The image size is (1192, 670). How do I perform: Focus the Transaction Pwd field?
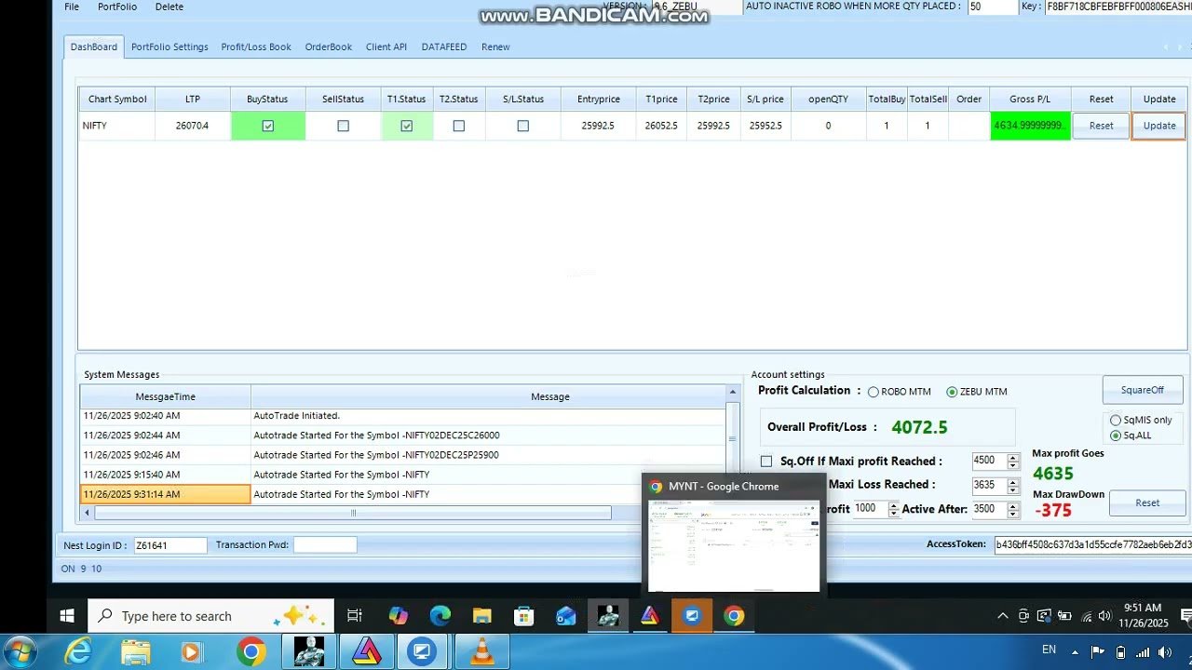coord(325,545)
